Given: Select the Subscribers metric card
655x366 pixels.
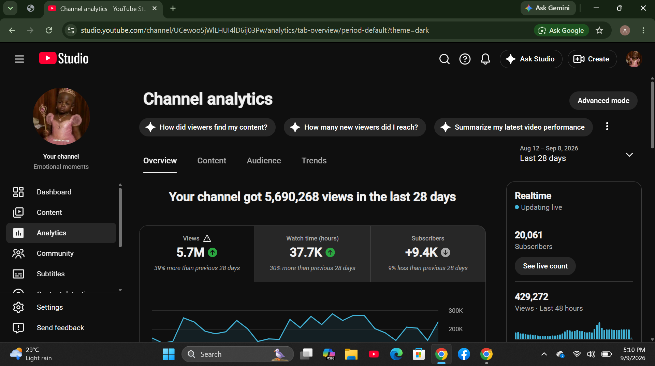Looking at the screenshot, I should 428,254.
